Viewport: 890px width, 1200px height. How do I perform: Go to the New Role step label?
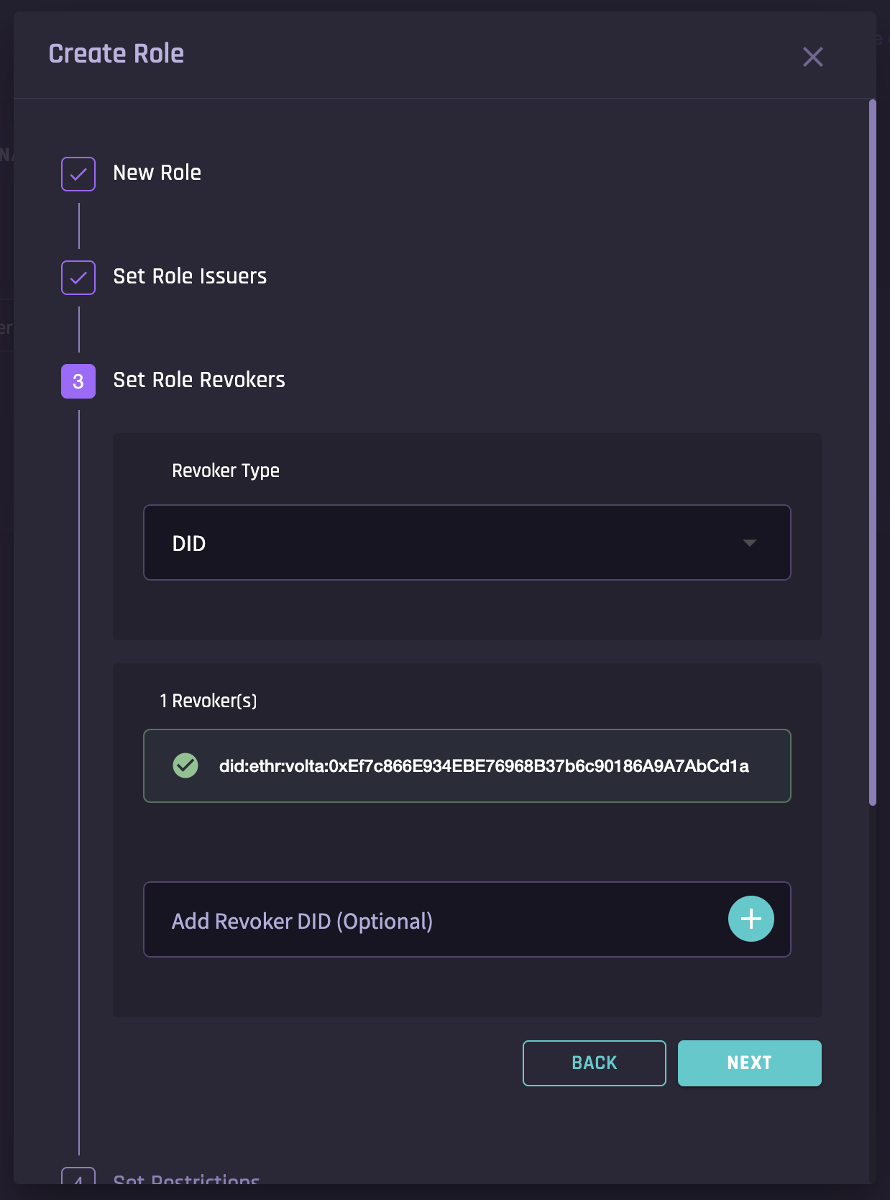[x=157, y=173]
